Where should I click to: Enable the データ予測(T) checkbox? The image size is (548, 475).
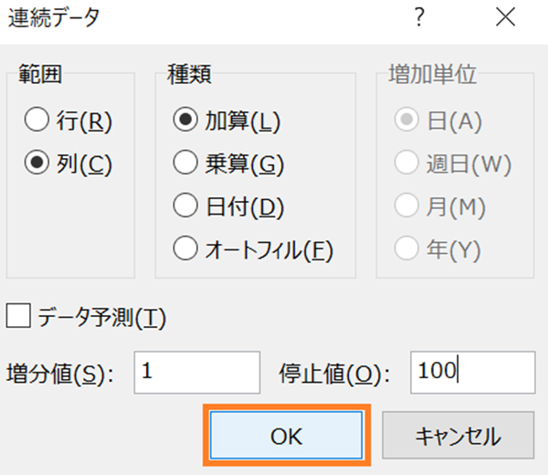tap(18, 317)
